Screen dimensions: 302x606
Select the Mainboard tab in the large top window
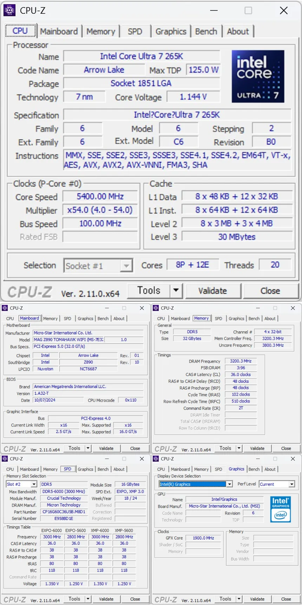click(59, 32)
